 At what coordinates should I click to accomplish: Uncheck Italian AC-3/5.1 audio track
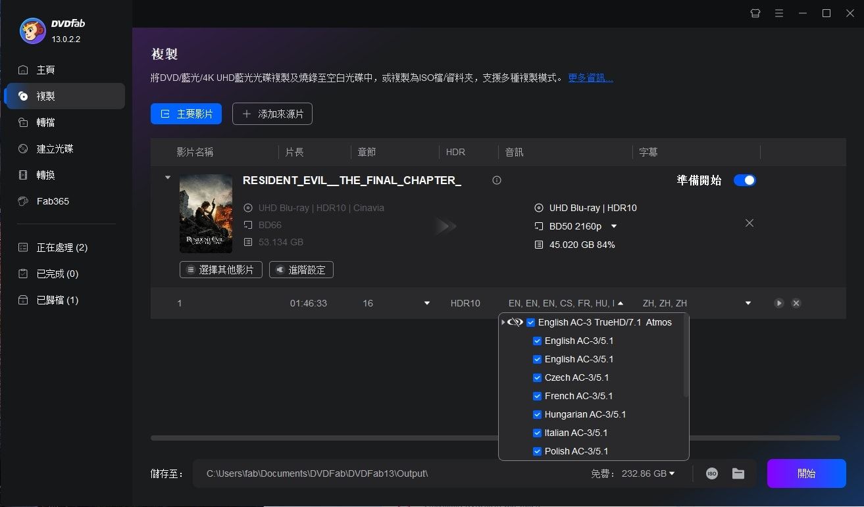click(x=537, y=433)
